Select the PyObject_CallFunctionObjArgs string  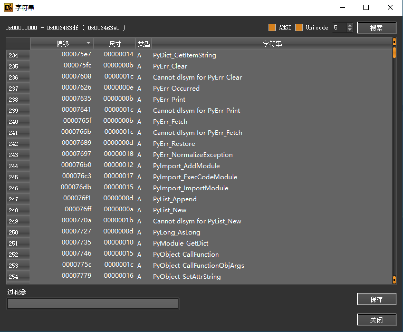[199, 265]
